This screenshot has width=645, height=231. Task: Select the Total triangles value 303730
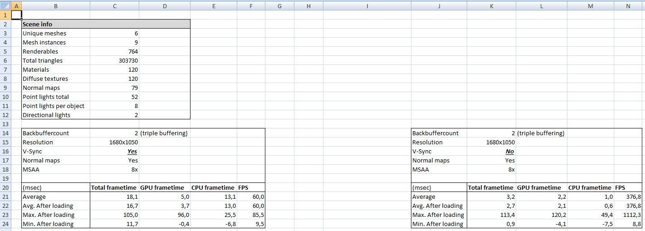point(115,60)
